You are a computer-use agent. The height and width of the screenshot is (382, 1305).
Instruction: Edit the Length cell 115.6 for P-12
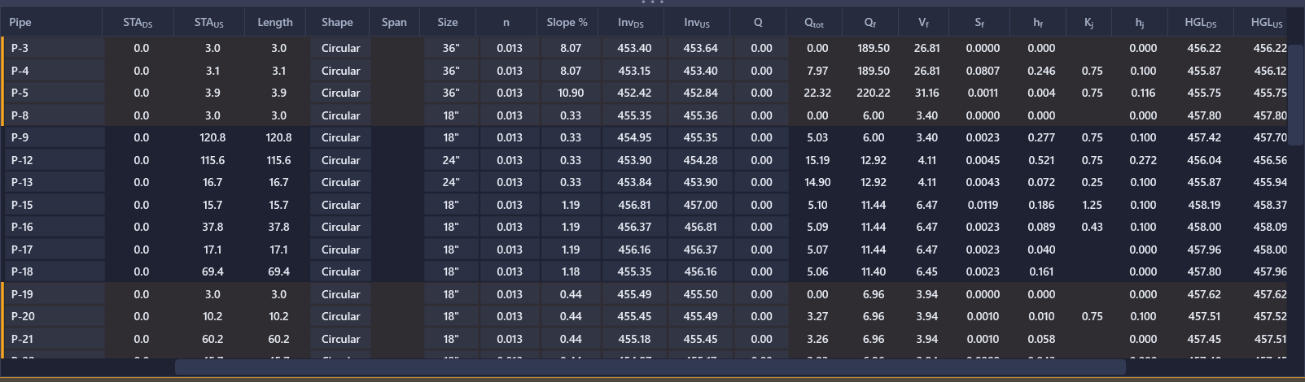[278, 160]
